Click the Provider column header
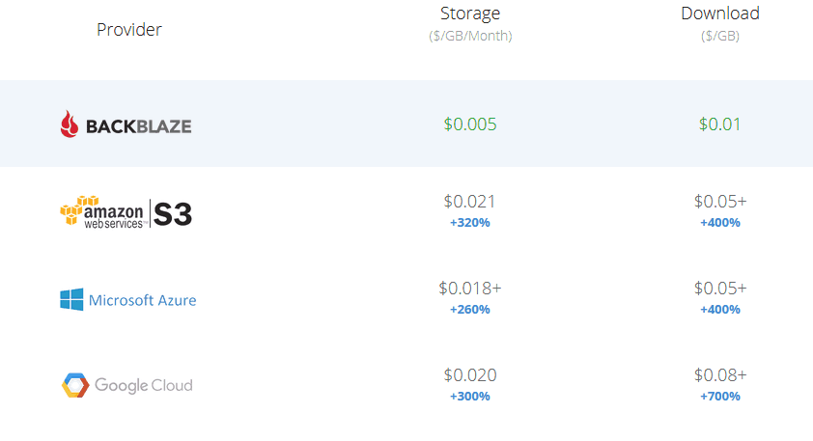This screenshot has height=441, width=813. pyautogui.click(x=129, y=30)
